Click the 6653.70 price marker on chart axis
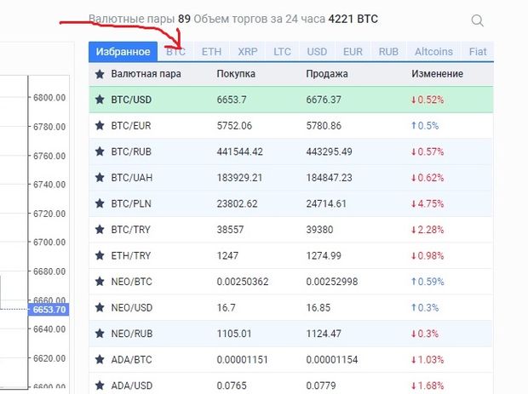528x394 pixels. click(49, 310)
